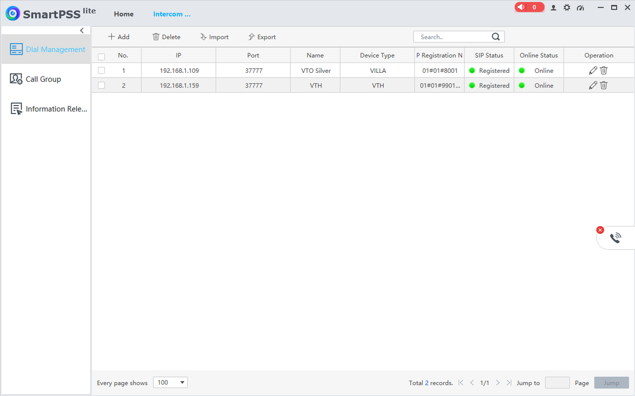Click the search magnifier icon
The image size is (635, 396).
point(496,37)
